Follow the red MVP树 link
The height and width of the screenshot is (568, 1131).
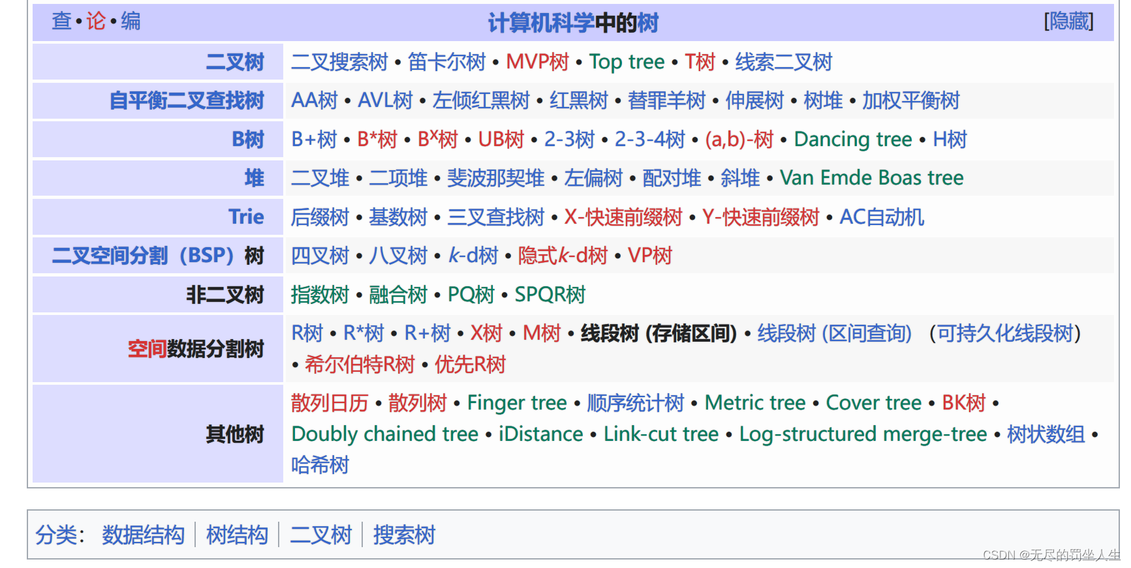point(538,62)
